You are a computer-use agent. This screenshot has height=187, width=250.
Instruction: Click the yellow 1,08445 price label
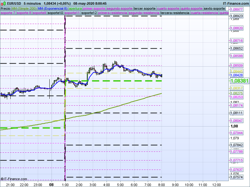tap(237, 71)
